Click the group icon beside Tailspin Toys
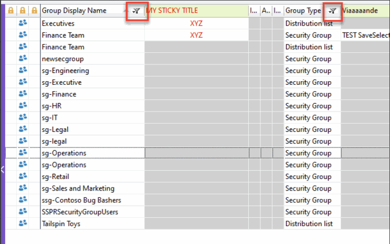The width and height of the screenshot is (390, 244). [23, 224]
